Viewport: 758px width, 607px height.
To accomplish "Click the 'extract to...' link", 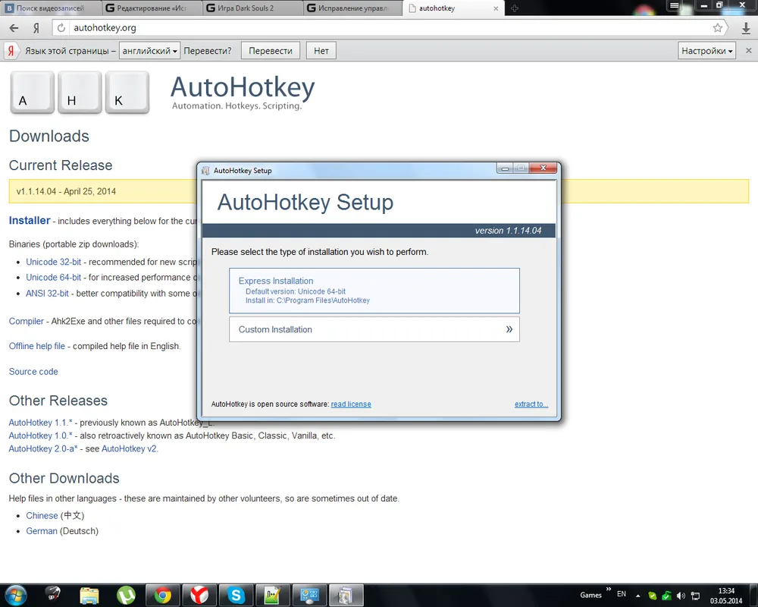I will [x=531, y=404].
